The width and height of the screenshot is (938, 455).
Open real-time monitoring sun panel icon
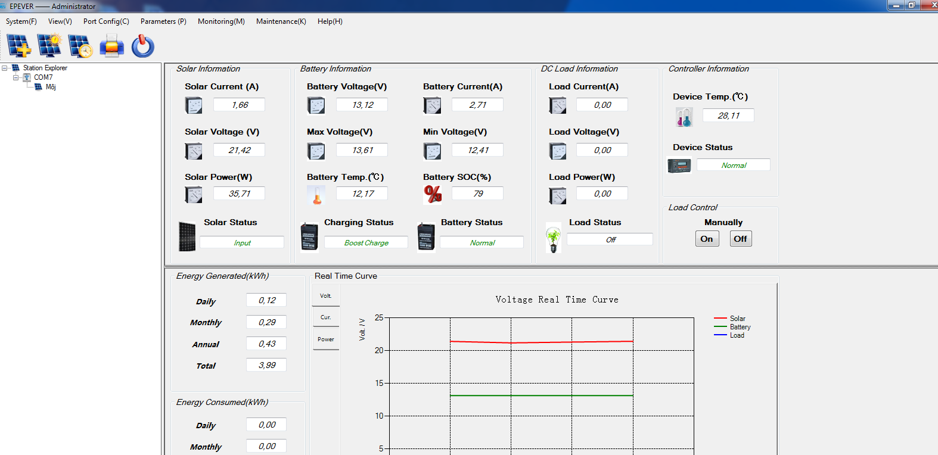pos(49,46)
